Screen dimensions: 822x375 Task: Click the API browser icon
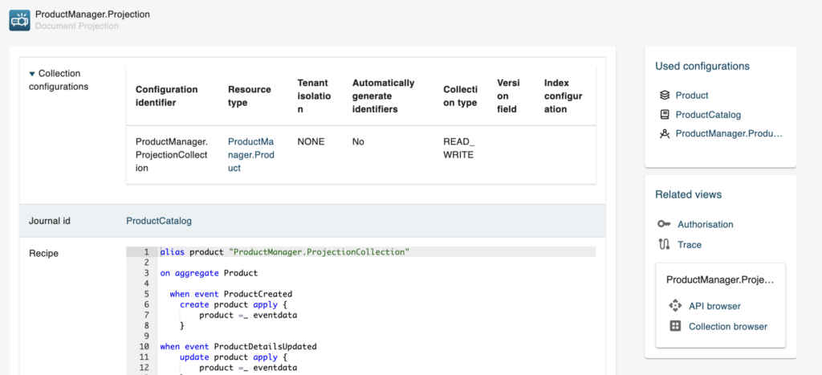click(675, 306)
